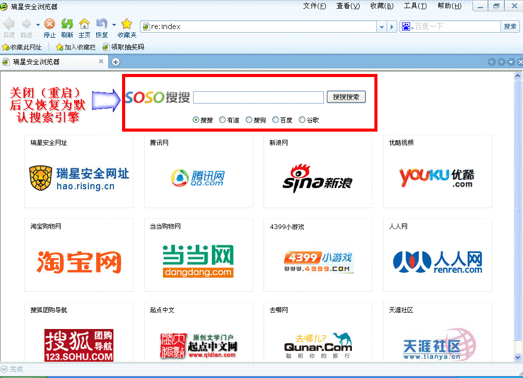Click the SOSO搜搜 logo
Screen dimensions: 523x378
click(x=157, y=97)
